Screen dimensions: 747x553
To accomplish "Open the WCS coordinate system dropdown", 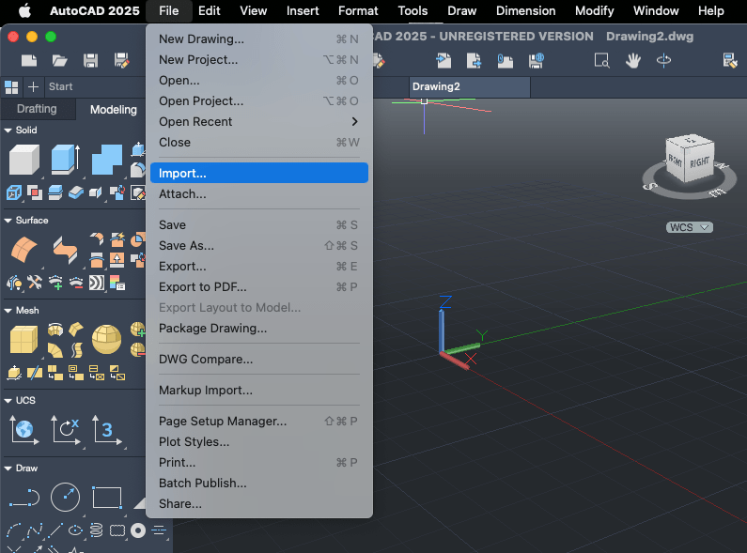I will [x=690, y=227].
